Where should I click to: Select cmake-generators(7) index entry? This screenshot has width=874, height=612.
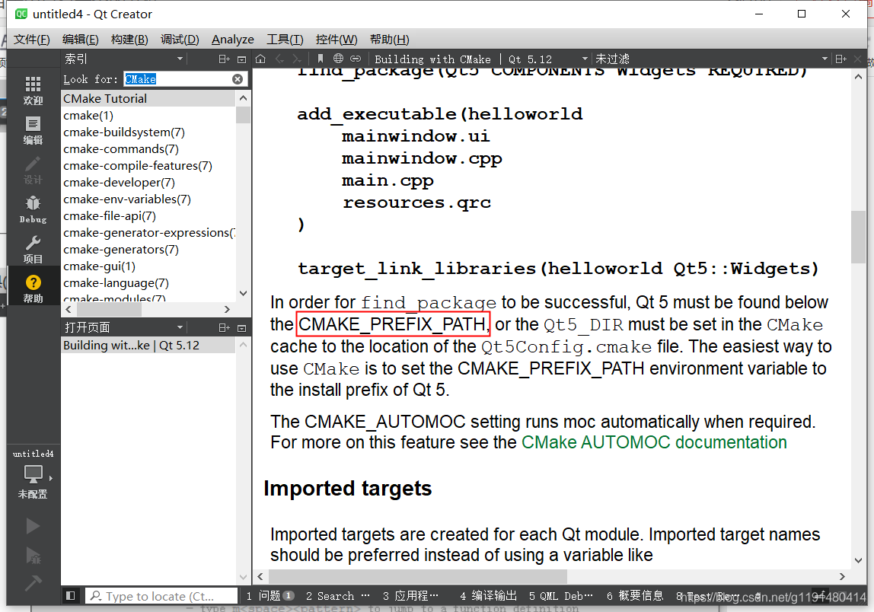tap(148, 249)
